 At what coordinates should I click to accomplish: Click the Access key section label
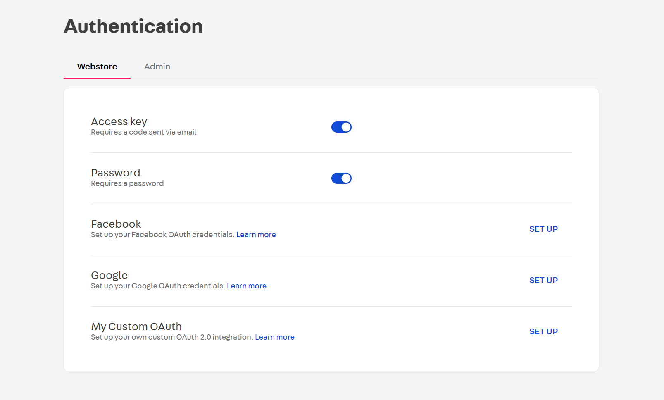click(119, 121)
